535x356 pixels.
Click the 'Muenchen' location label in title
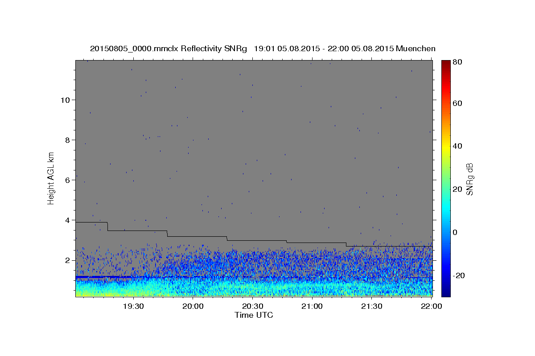coord(416,49)
